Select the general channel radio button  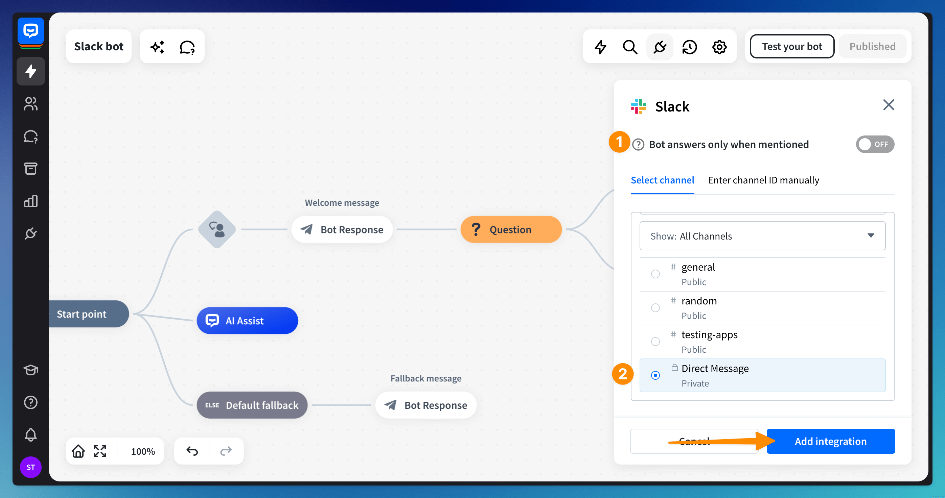[655, 274]
